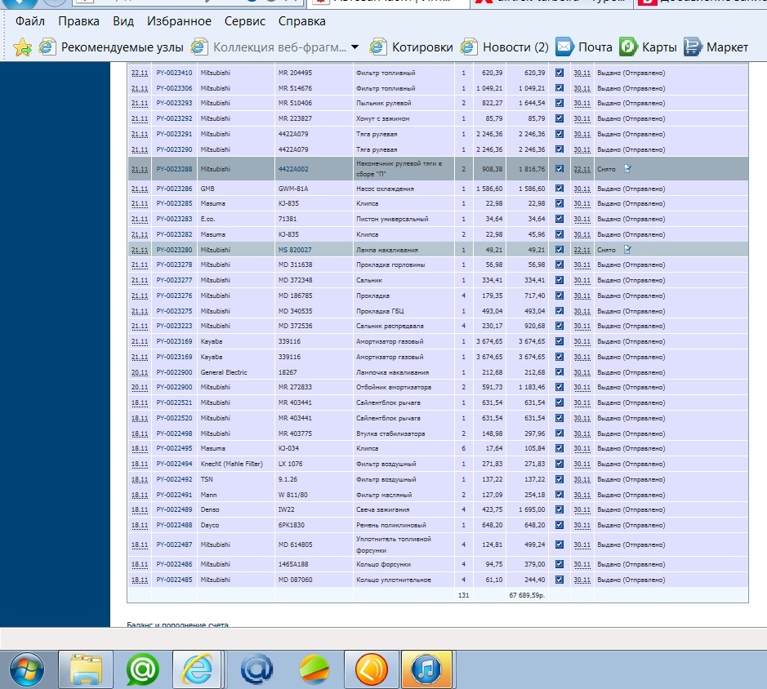Toggle checkbox in PY-0023286 GMB row
The width and height of the screenshot is (767, 689).
point(559,189)
